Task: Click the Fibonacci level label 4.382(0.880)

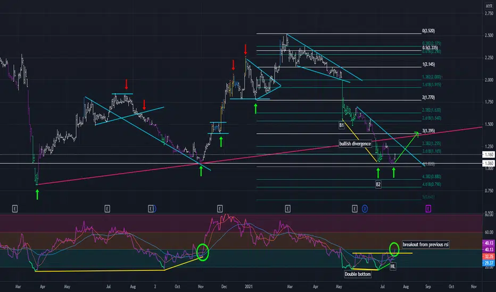Action: 432,177
